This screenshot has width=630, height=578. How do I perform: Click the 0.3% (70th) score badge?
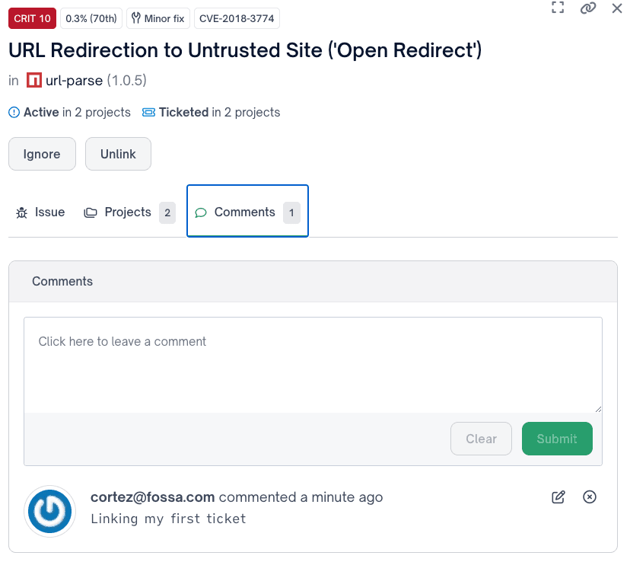pyautogui.click(x=91, y=18)
